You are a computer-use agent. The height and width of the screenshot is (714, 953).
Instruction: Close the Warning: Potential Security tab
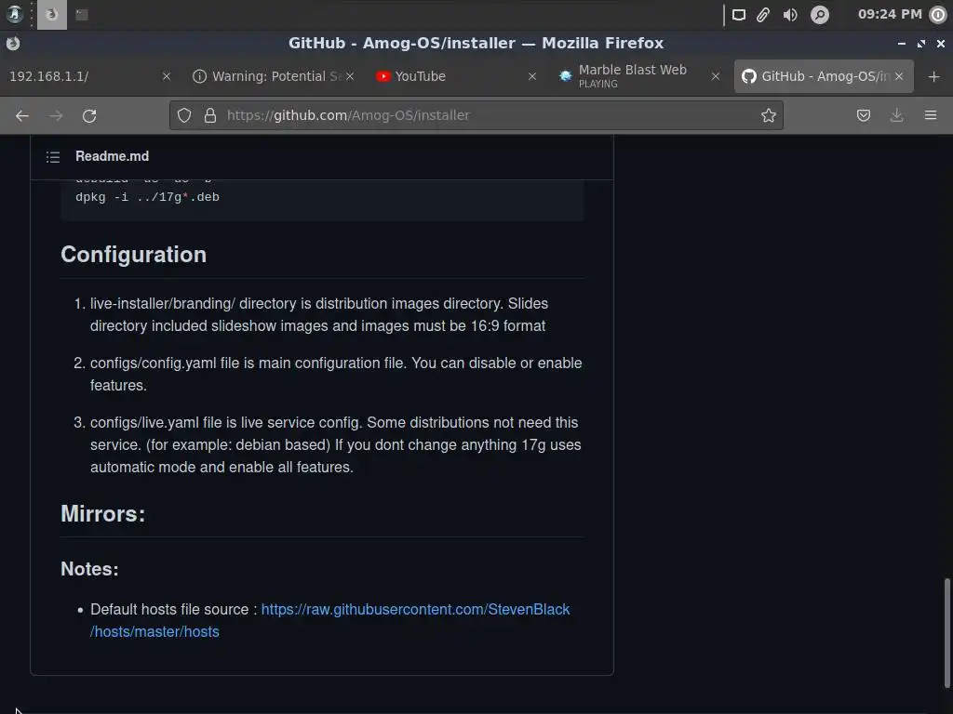coord(350,76)
